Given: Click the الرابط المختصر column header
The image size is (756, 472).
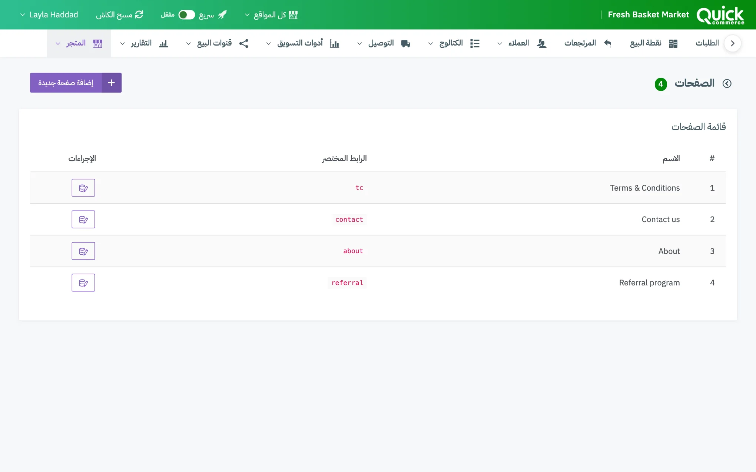Looking at the screenshot, I should point(344,158).
